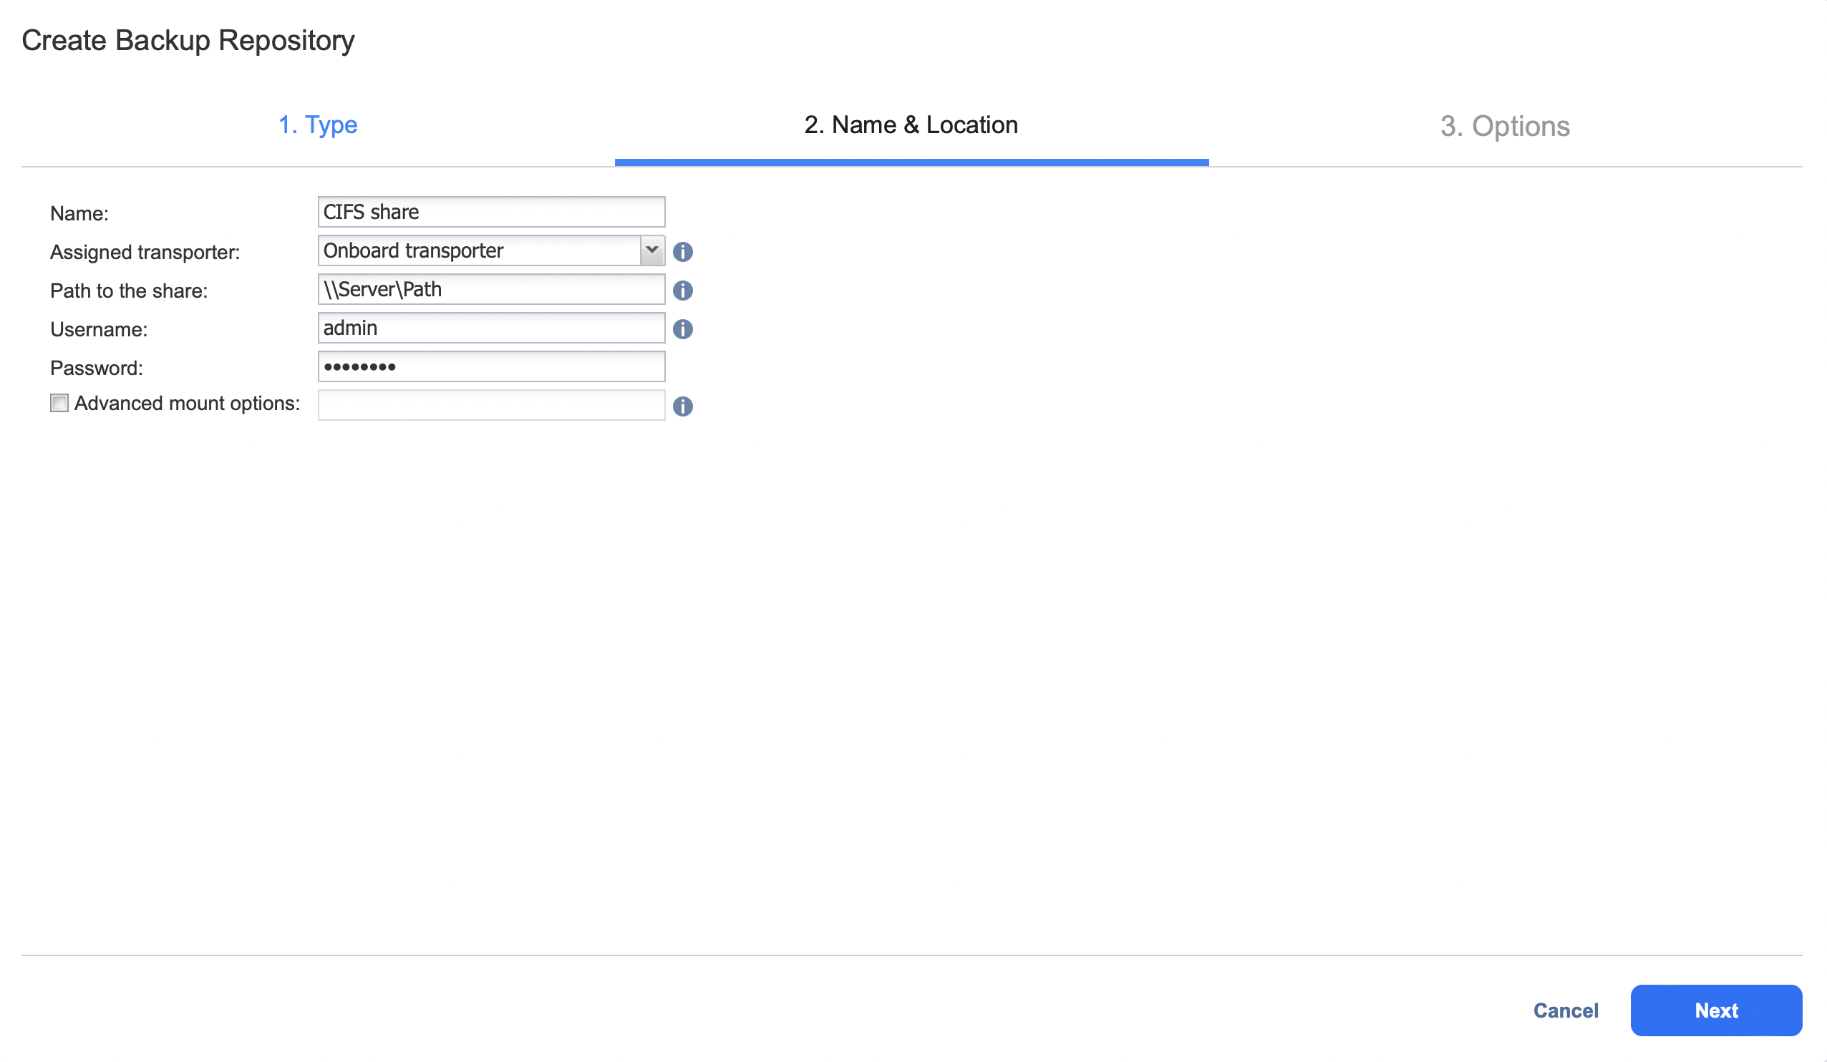Click into the Path to the share field
1827x1062 pixels.
[x=491, y=289]
